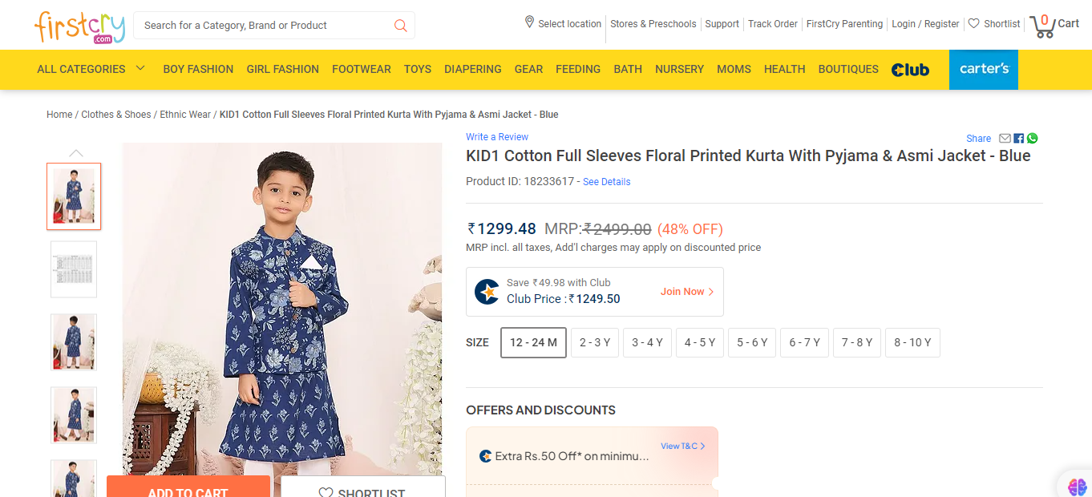Screen dimensions: 1092x497
Task: Select size 3 - 4 Y
Action: pyautogui.click(x=647, y=342)
